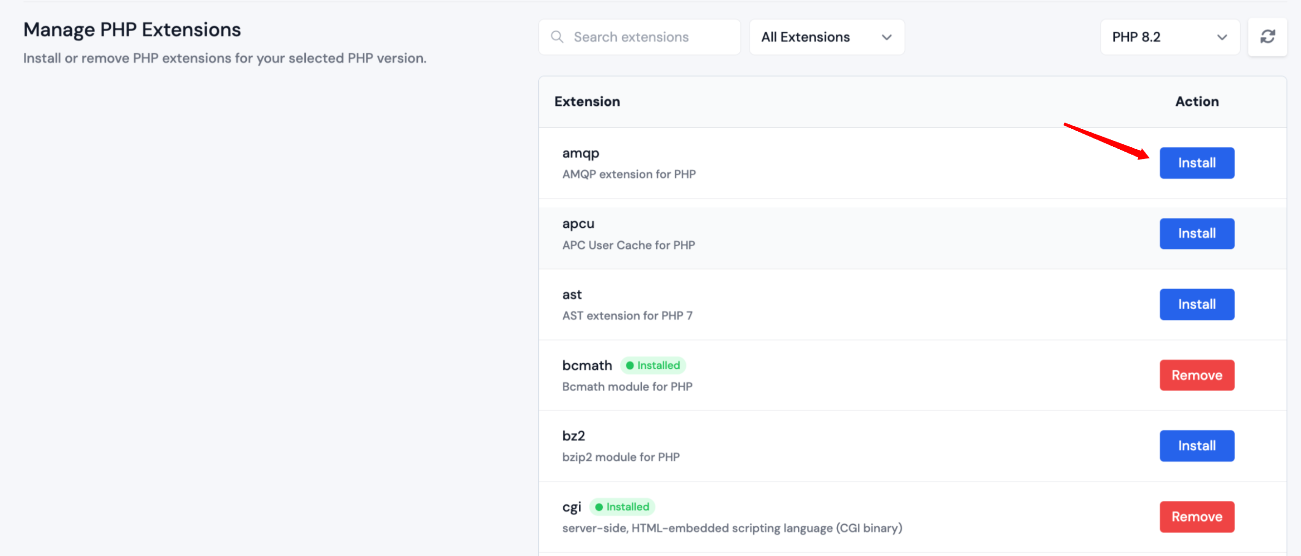
Task: Click the Installed badge next to bcmath
Action: coord(653,365)
